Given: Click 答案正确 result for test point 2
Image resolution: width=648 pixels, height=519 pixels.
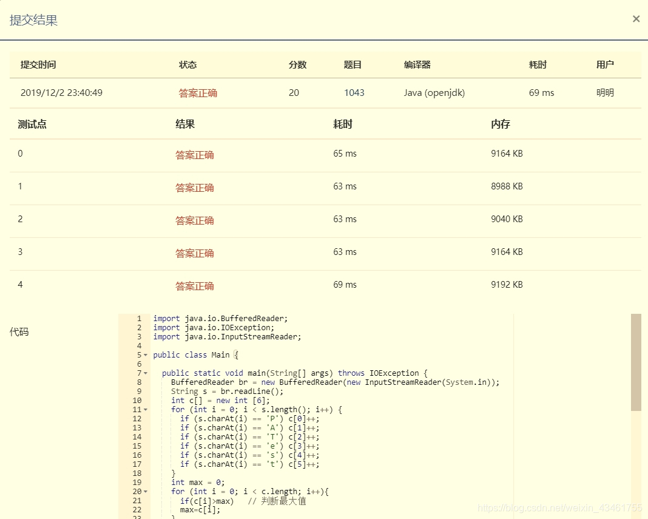Looking at the screenshot, I should point(195,220).
